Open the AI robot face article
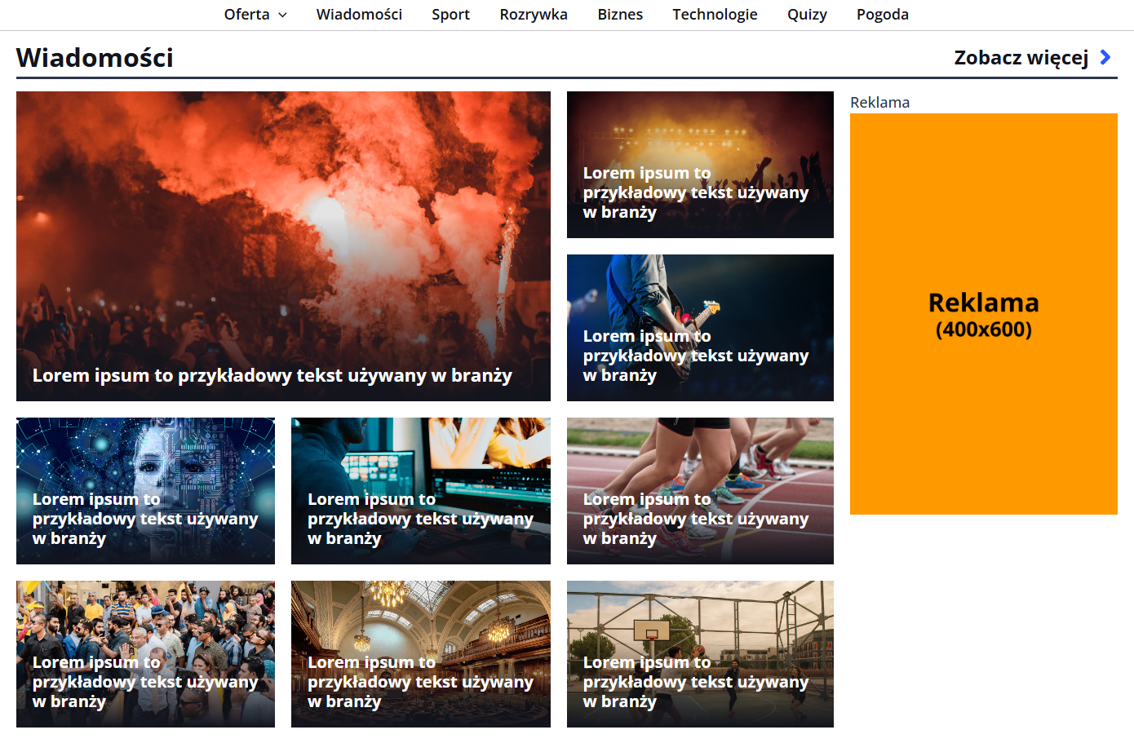The image size is (1134, 743). (x=145, y=491)
